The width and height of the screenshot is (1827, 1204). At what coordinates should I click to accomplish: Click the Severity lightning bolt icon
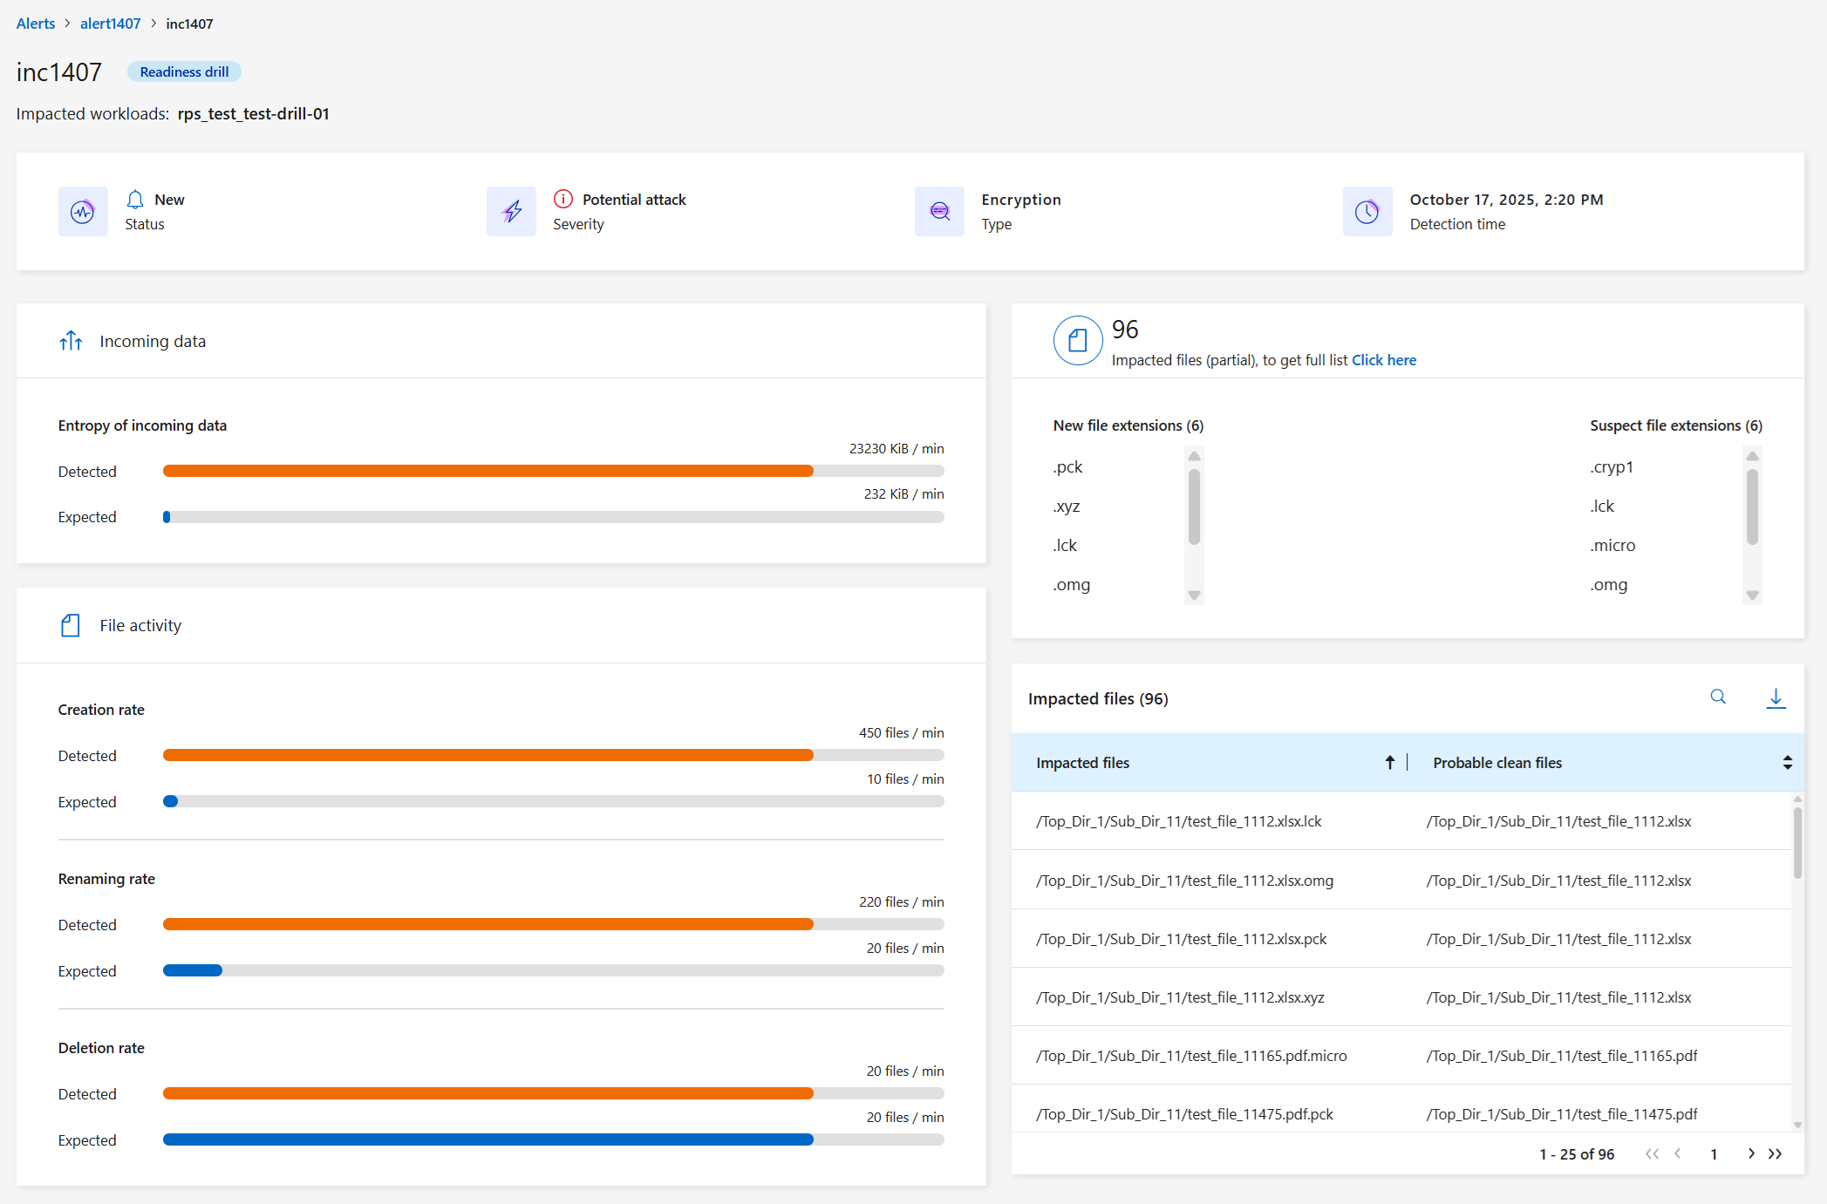512,212
